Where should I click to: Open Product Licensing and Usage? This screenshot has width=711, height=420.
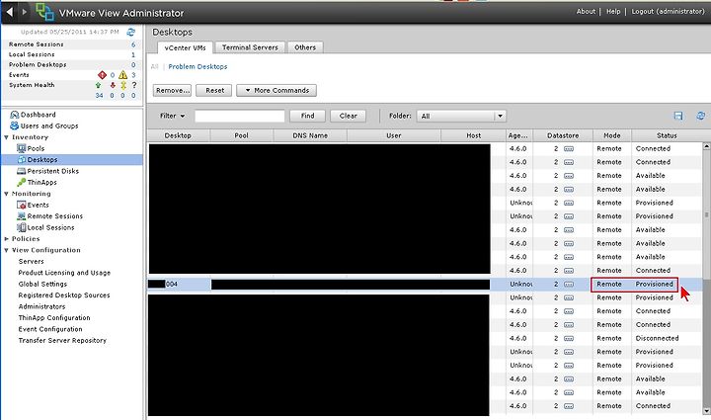click(64, 273)
